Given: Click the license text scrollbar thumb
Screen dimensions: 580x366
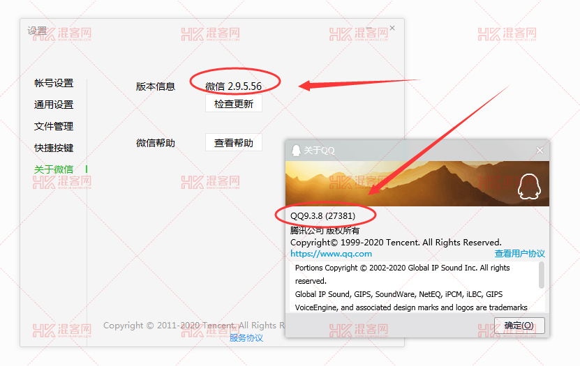Looking at the screenshot, I should point(542,275).
